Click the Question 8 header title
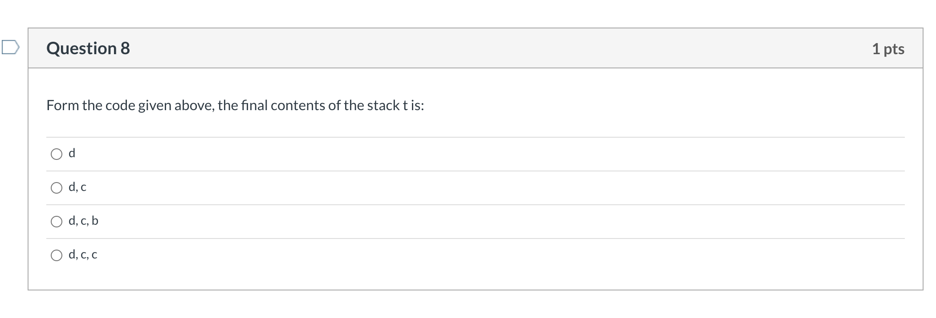The image size is (936, 318). tap(88, 48)
